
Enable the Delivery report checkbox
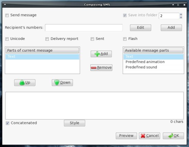tap(47, 39)
